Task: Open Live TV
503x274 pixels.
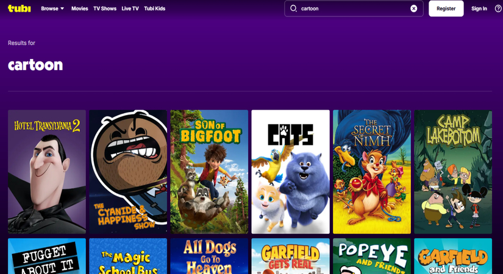Action: click(130, 9)
